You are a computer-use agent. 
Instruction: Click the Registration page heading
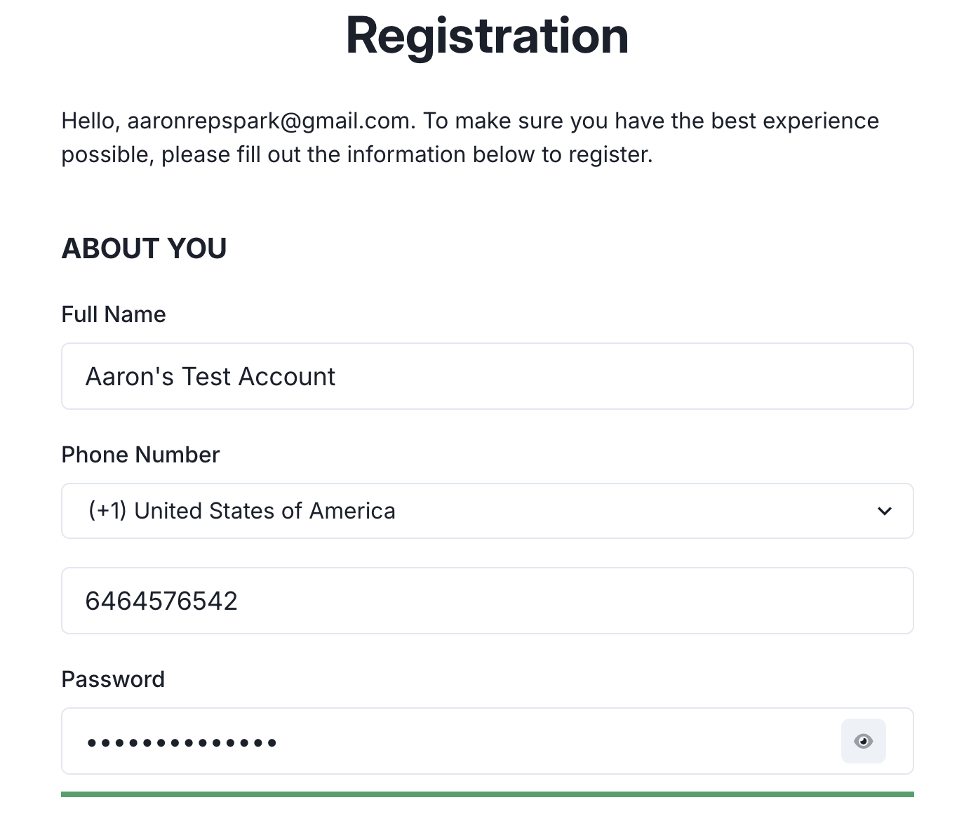tap(488, 36)
